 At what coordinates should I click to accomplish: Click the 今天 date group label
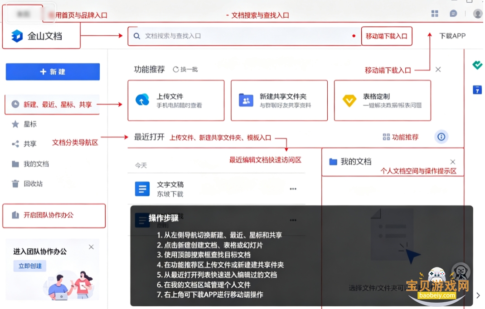(141, 166)
